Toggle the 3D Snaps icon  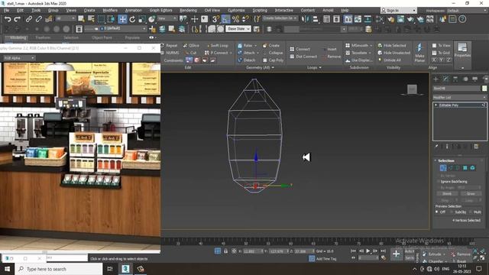[215, 19]
